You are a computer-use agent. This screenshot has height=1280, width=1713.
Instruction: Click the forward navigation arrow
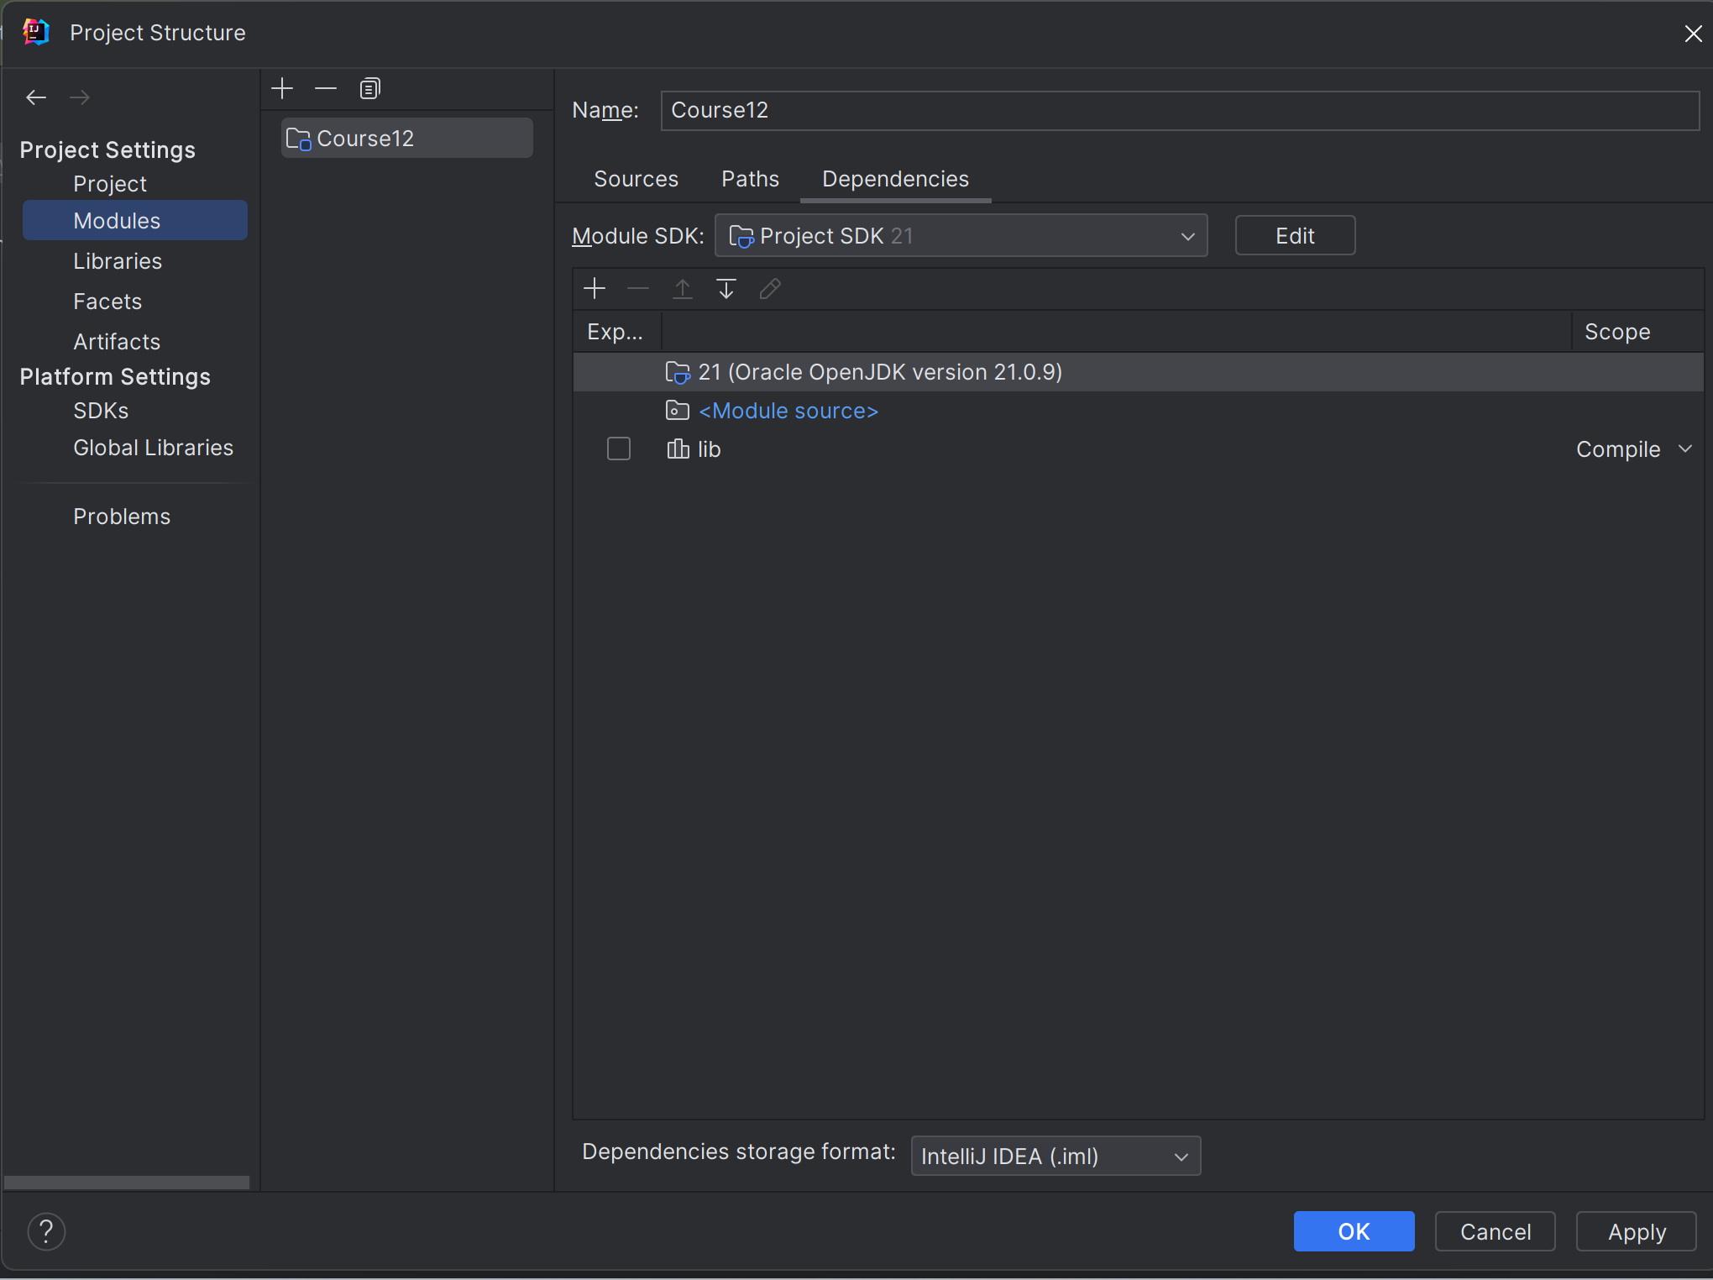coord(80,97)
